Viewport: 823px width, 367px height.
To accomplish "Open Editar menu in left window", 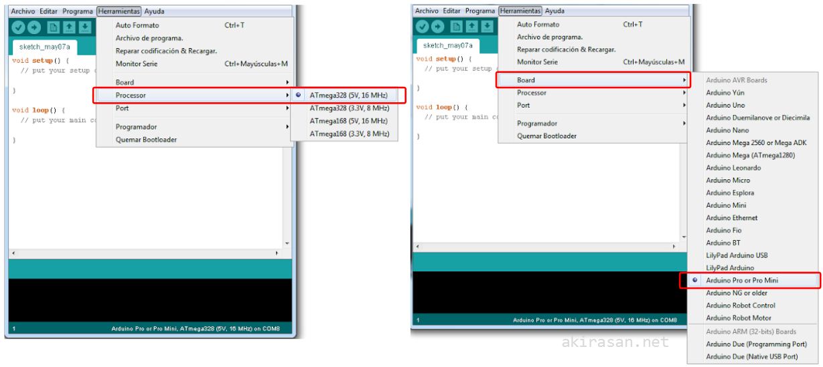I will 49,11.
